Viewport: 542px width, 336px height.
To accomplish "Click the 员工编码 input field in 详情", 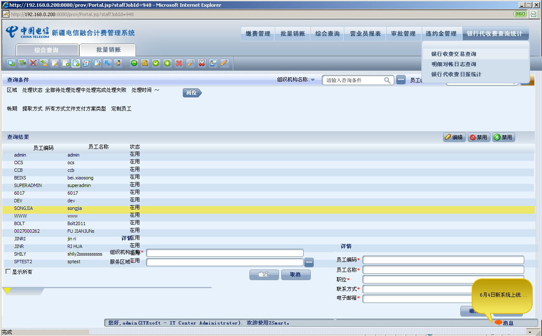I will click(443, 260).
